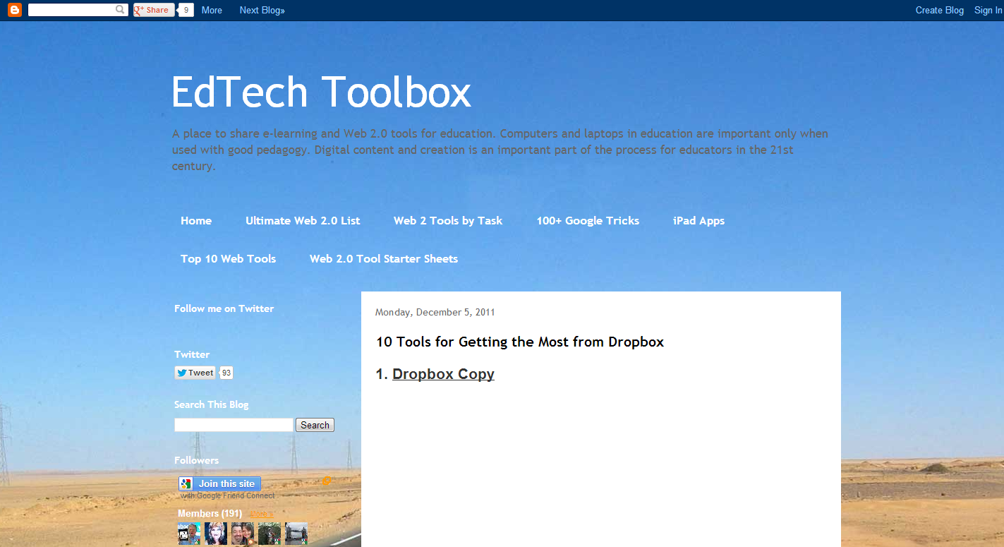Click the Members (191) label

(x=210, y=513)
